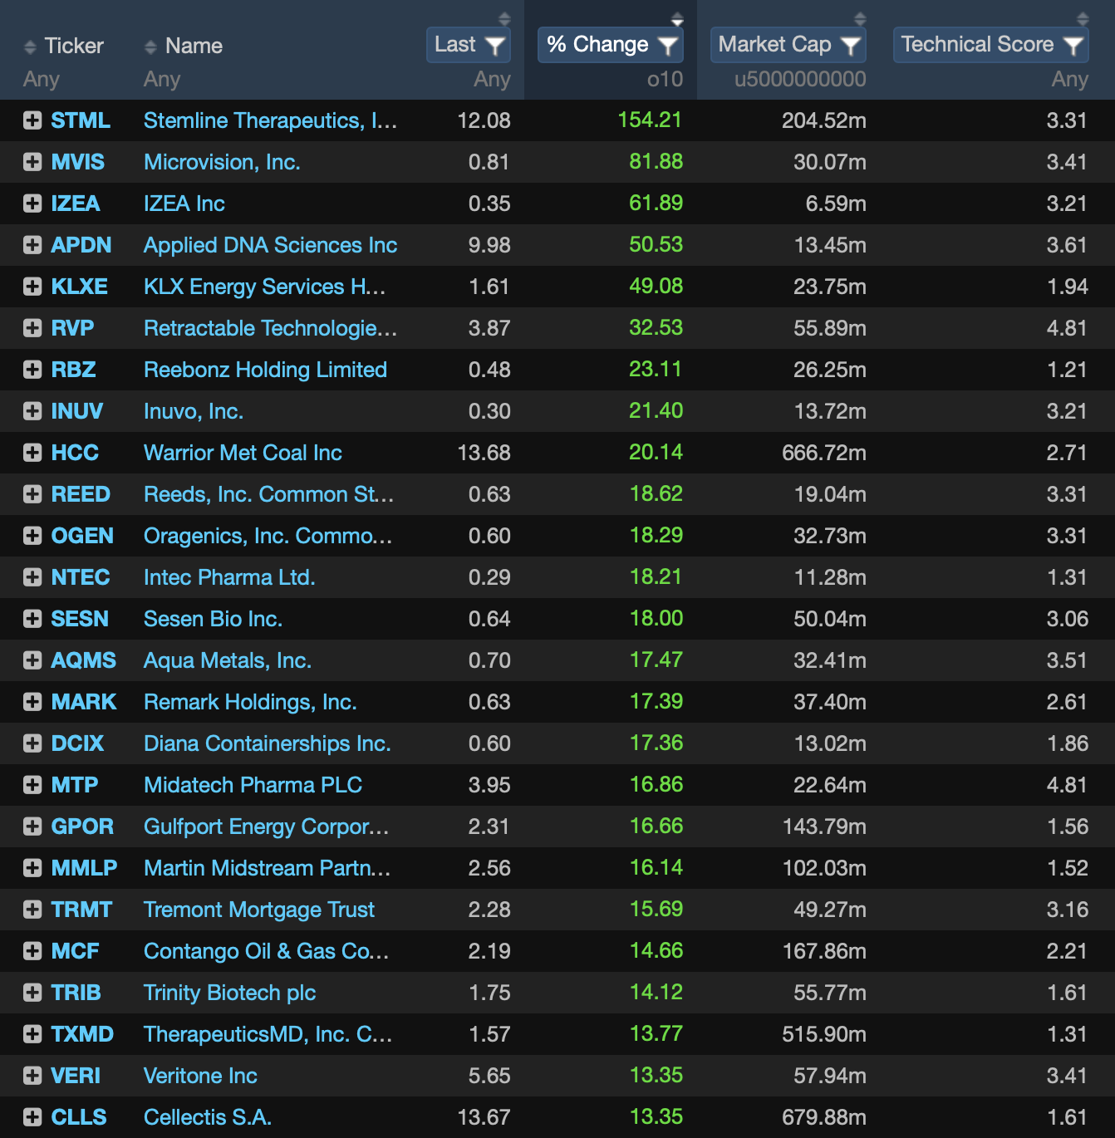Screen dimensions: 1115x1138
Task: Expand the HCC row plus icon
Action: pos(32,453)
